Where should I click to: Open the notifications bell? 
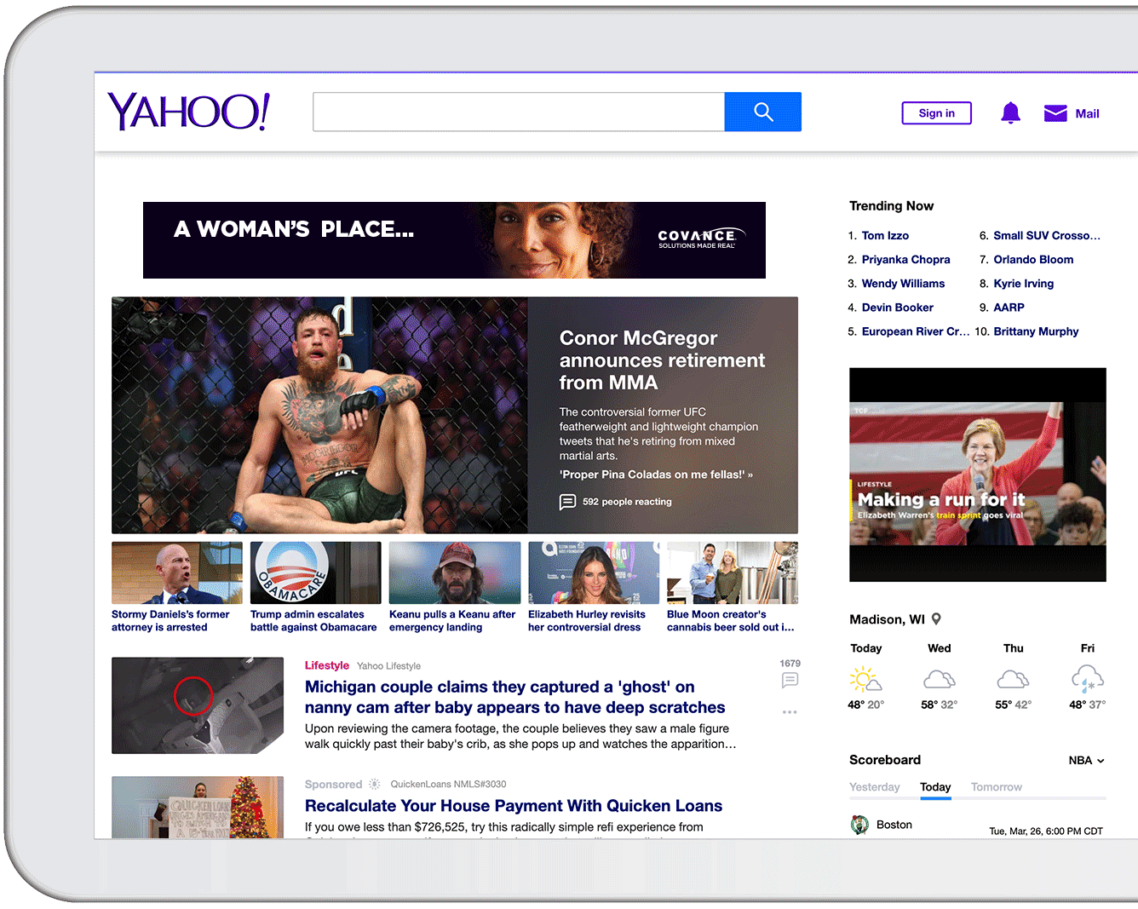(x=1010, y=113)
